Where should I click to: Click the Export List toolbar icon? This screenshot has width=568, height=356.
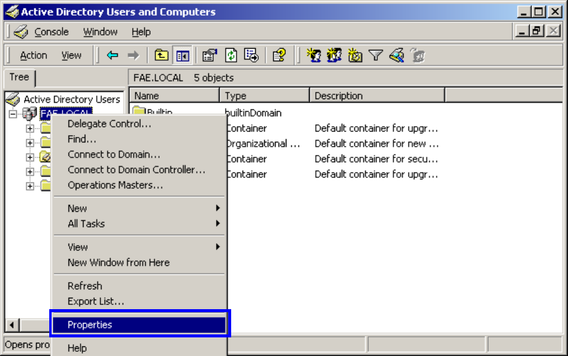252,55
